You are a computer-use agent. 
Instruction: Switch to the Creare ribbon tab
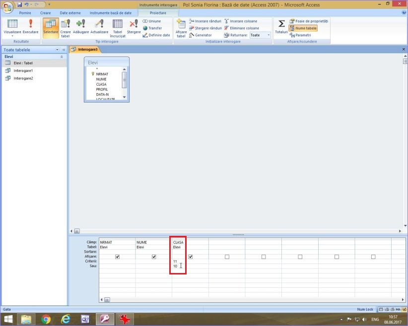pyautogui.click(x=45, y=12)
